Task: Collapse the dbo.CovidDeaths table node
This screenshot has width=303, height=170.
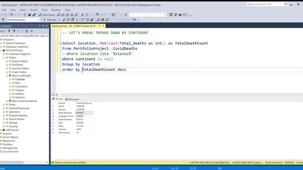Action: [x=7, y=76]
